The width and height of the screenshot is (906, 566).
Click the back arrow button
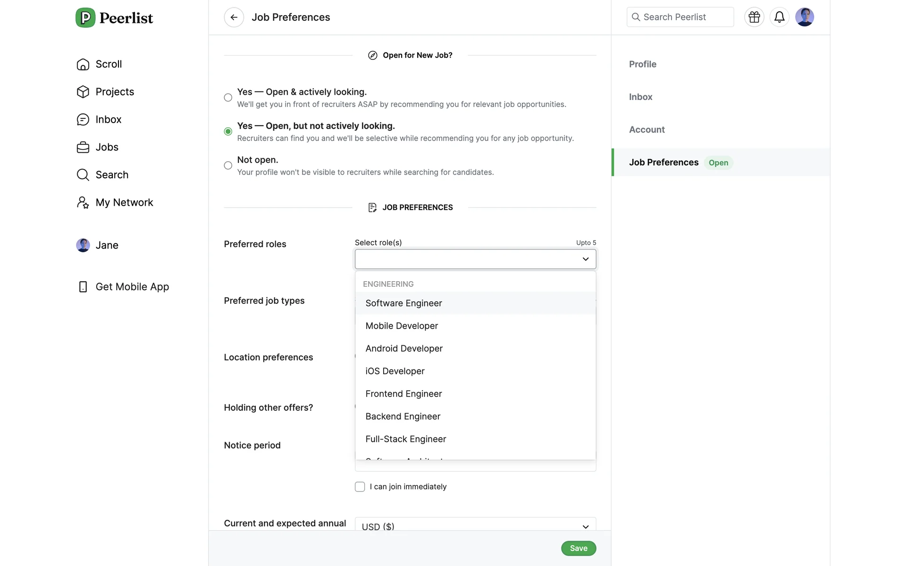[234, 17]
